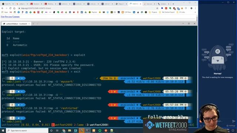The height and width of the screenshot is (133, 237).
Task: Open Chrome from the taskbar
Action: click(64, 130)
